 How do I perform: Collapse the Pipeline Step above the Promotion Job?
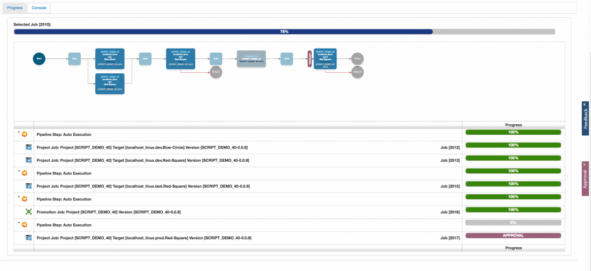18,197
